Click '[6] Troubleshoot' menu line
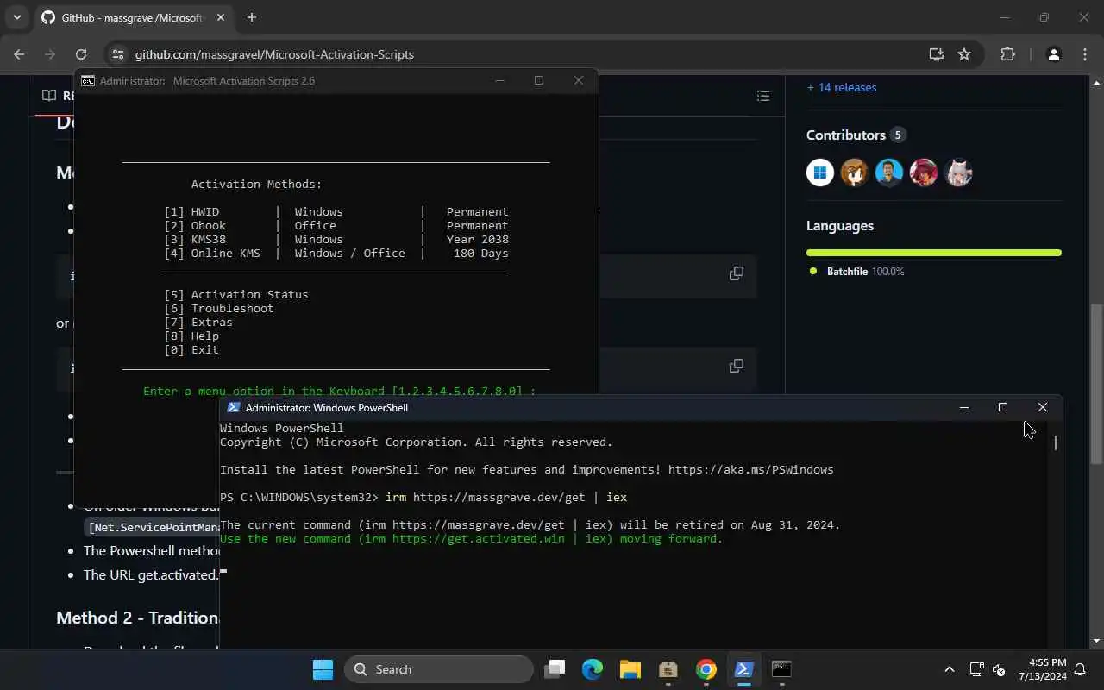 click(219, 308)
